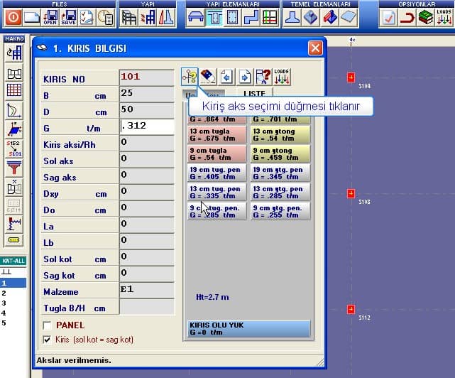Select the 19 cm tug. pen load

point(216,173)
